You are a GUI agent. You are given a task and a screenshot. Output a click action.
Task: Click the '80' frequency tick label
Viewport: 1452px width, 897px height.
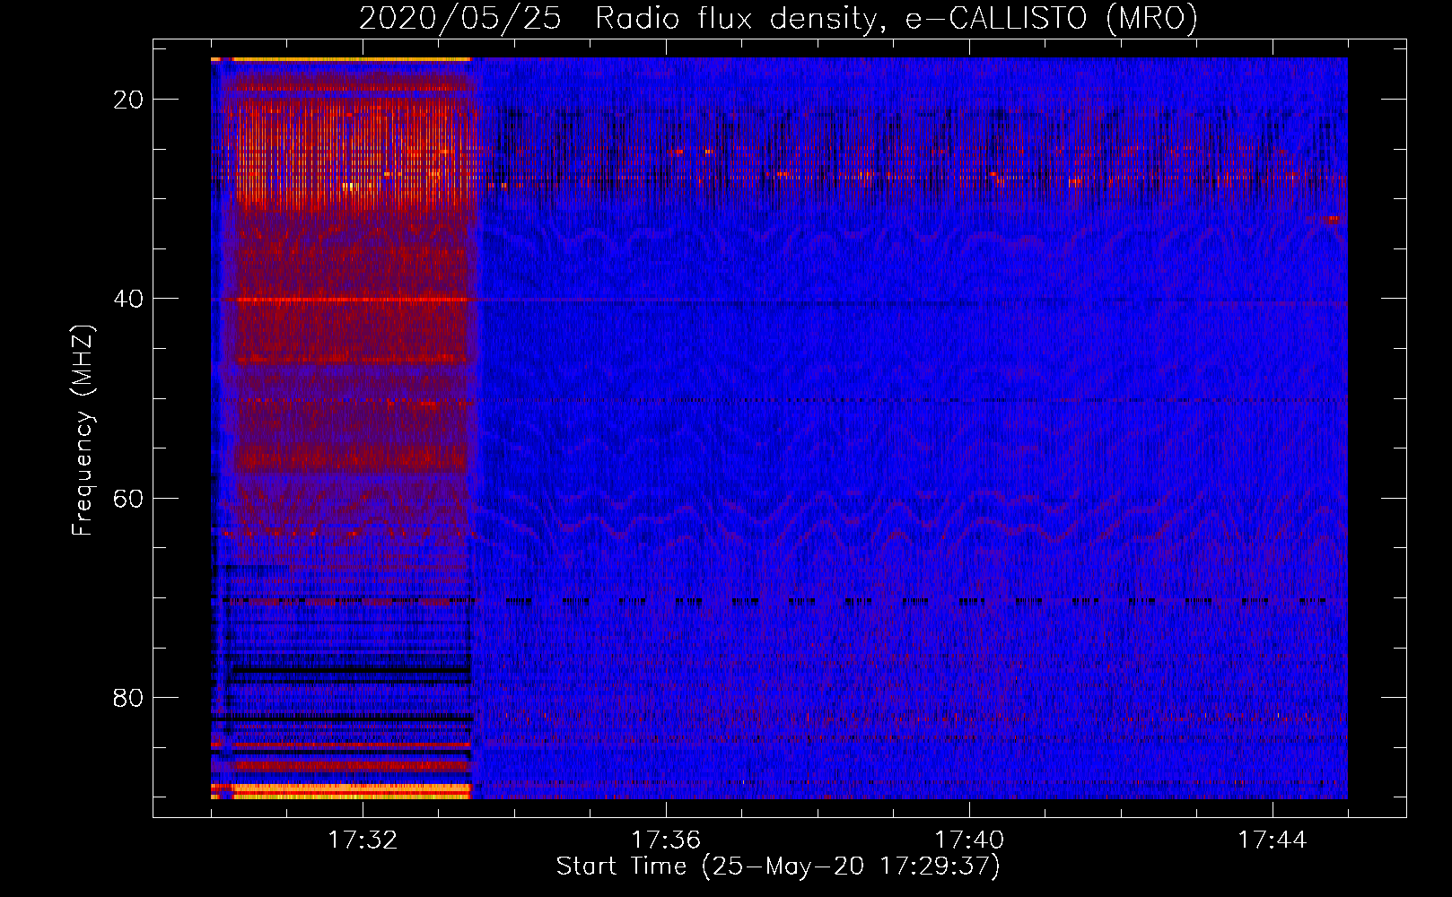point(128,697)
